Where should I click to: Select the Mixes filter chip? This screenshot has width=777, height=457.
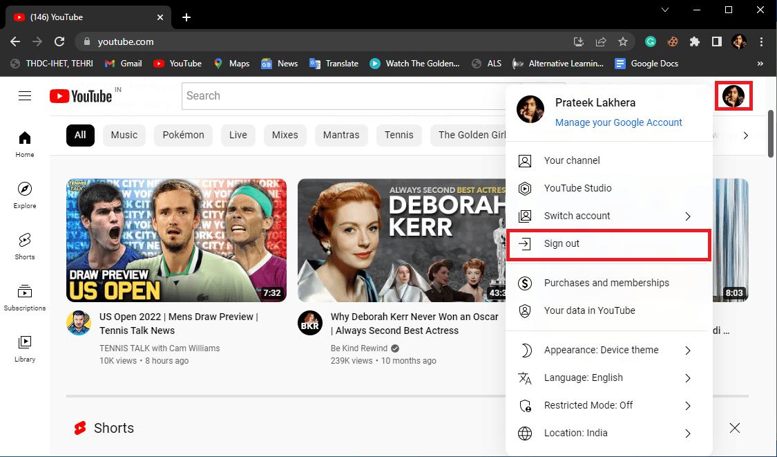click(285, 135)
